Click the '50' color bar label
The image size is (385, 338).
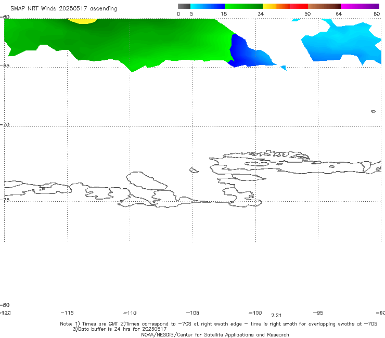click(307, 14)
